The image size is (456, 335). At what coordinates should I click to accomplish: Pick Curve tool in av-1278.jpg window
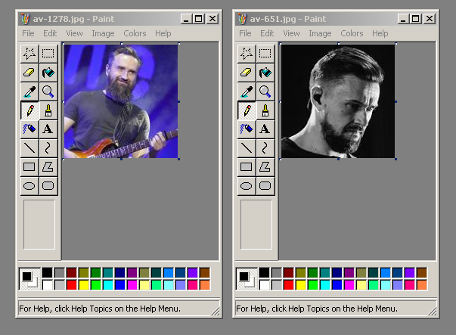(48, 148)
